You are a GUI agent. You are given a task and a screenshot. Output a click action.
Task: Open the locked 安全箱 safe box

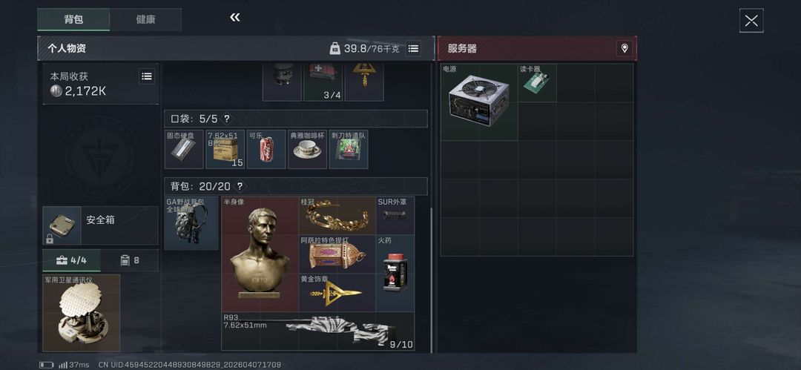click(101, 225)
